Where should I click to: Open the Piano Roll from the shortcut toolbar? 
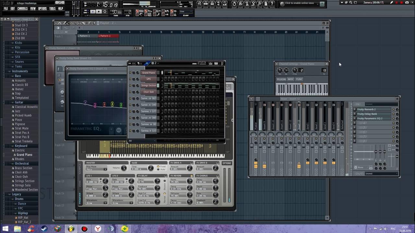(212, 4)
